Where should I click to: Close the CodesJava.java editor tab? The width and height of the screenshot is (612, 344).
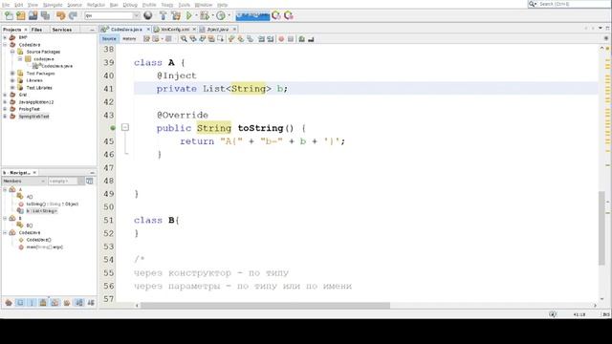click(x=148, y=30)
